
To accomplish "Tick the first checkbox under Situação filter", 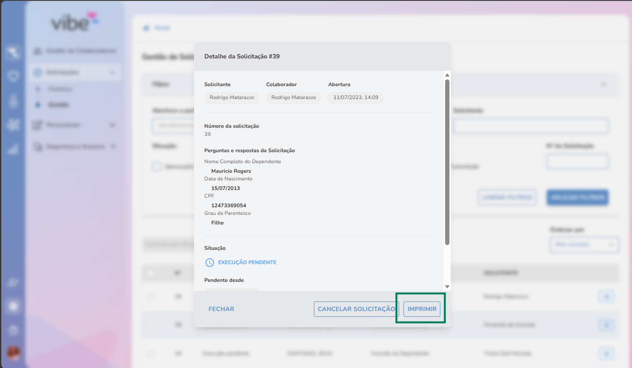I will pyautogui.click(x=156, y=167).
